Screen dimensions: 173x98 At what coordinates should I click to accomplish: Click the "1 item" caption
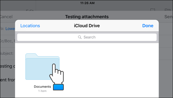[x=42, y=91]
